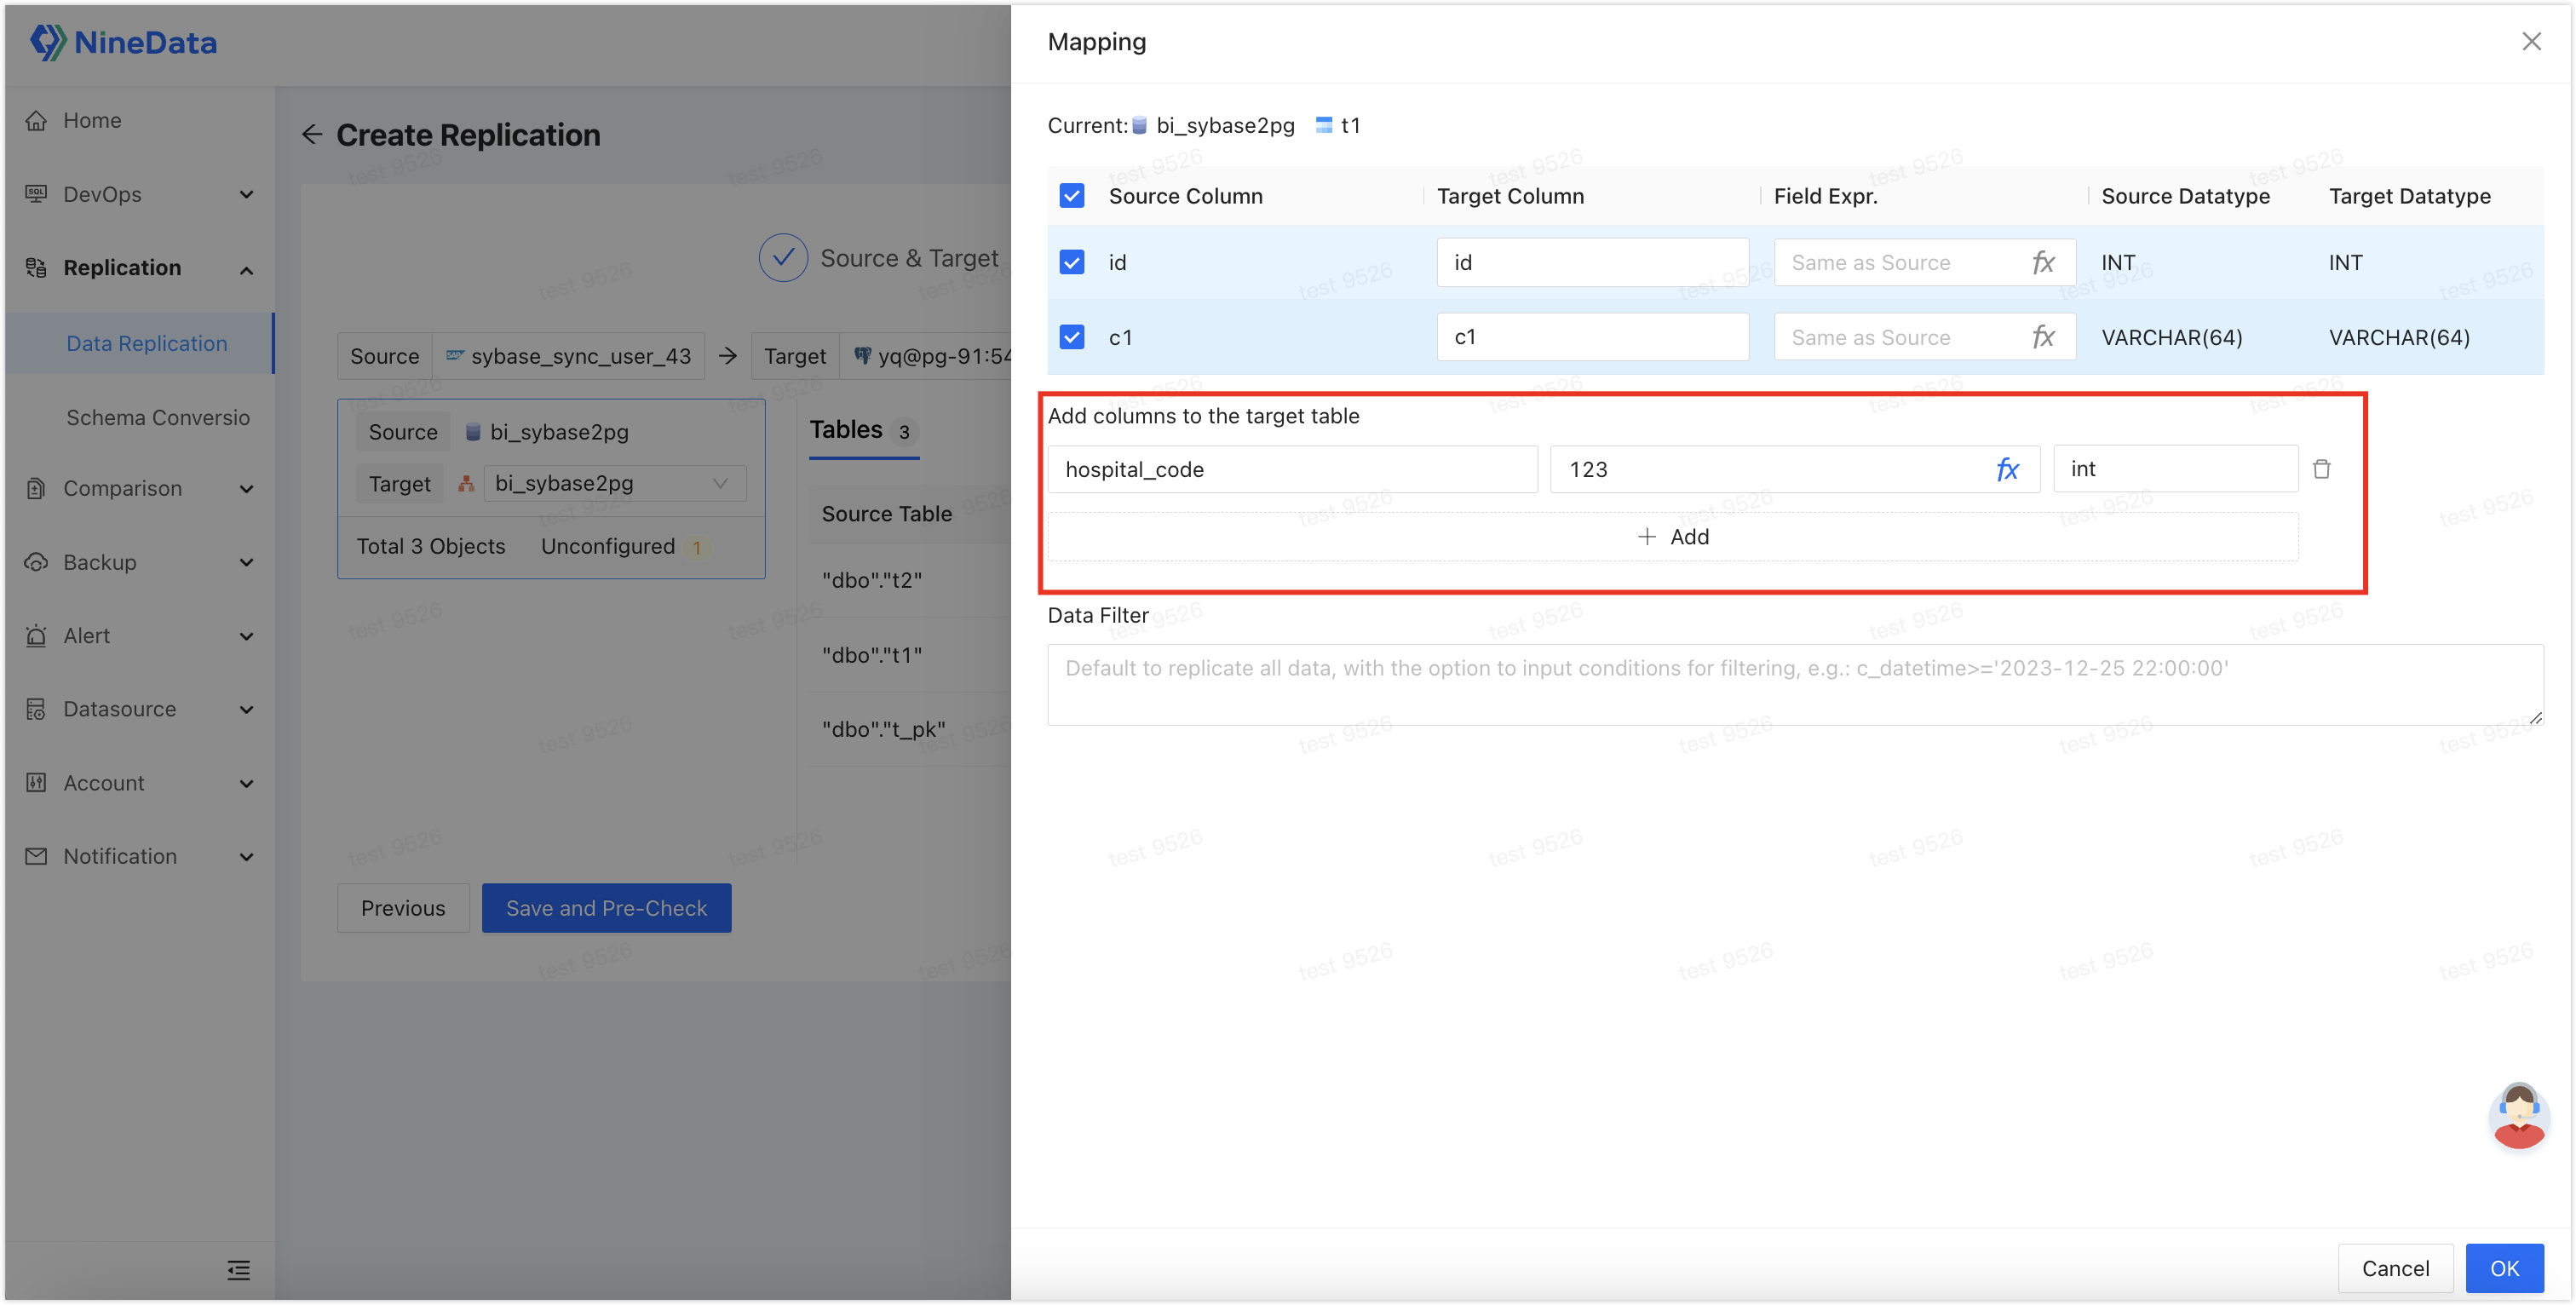Viewport: 2576px width, 1305px height.
Task: Click the bi_sybase2pg database icon in Current
Action: coord(1139,125)
